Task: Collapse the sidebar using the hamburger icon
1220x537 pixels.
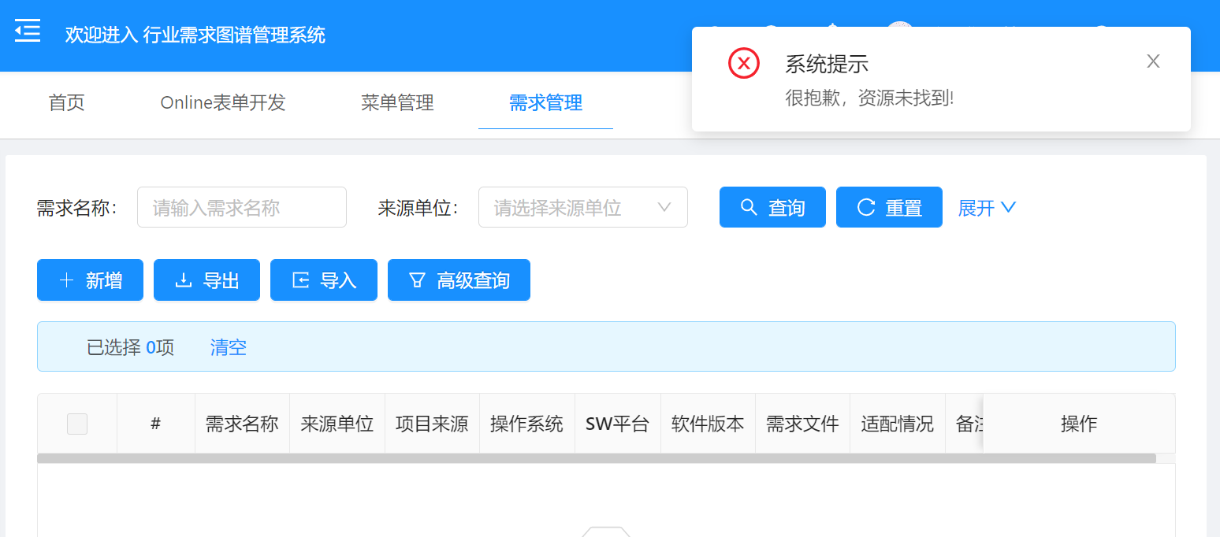Action: tap(28, 31)
